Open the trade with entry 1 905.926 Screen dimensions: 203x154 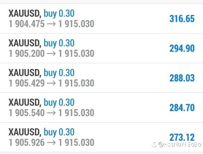pyautogui.click(x=101, y=137)
